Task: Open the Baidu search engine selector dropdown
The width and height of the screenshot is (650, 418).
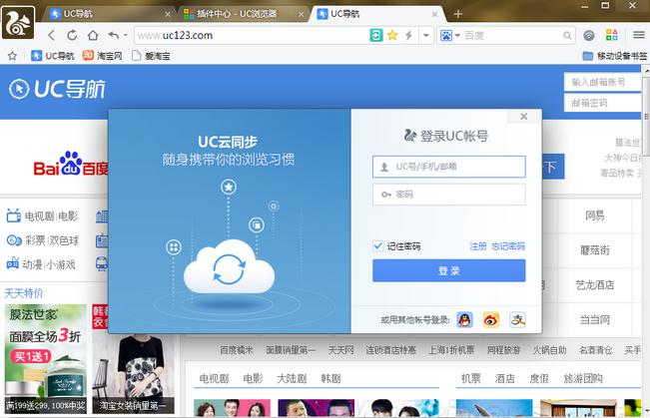Action: [449, 36]
